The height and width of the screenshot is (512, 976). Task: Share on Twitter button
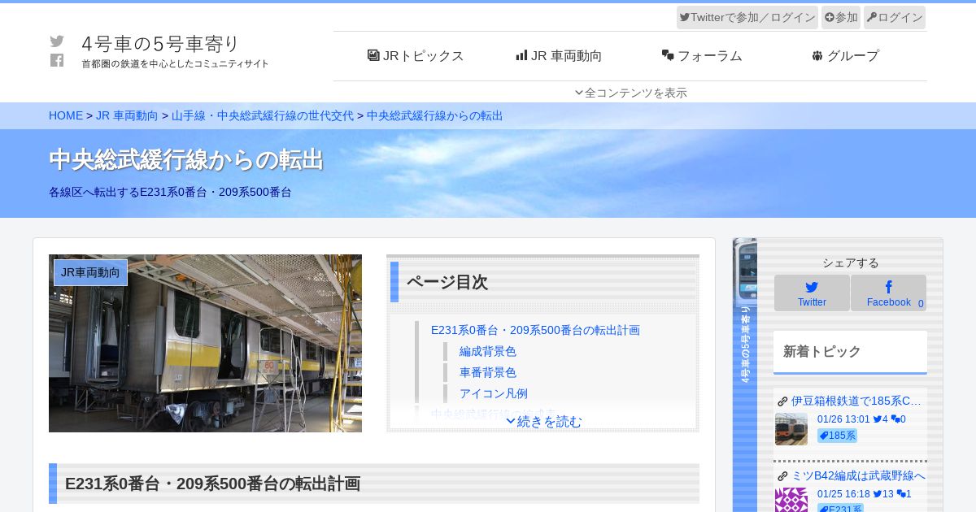point(812,293)
